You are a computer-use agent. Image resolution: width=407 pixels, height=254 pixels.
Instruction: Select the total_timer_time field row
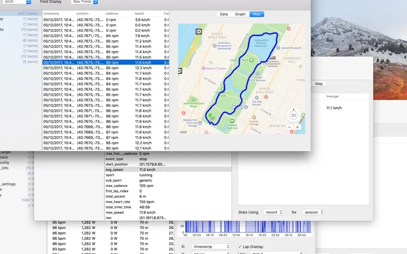tap(168, 207)
